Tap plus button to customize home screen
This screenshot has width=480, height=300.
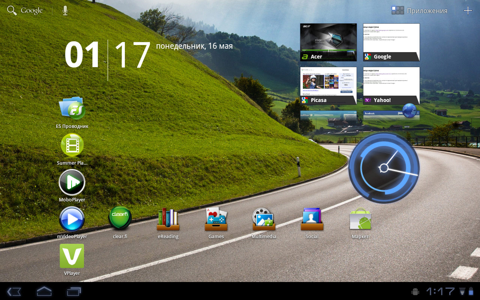(x=468, y=10)
